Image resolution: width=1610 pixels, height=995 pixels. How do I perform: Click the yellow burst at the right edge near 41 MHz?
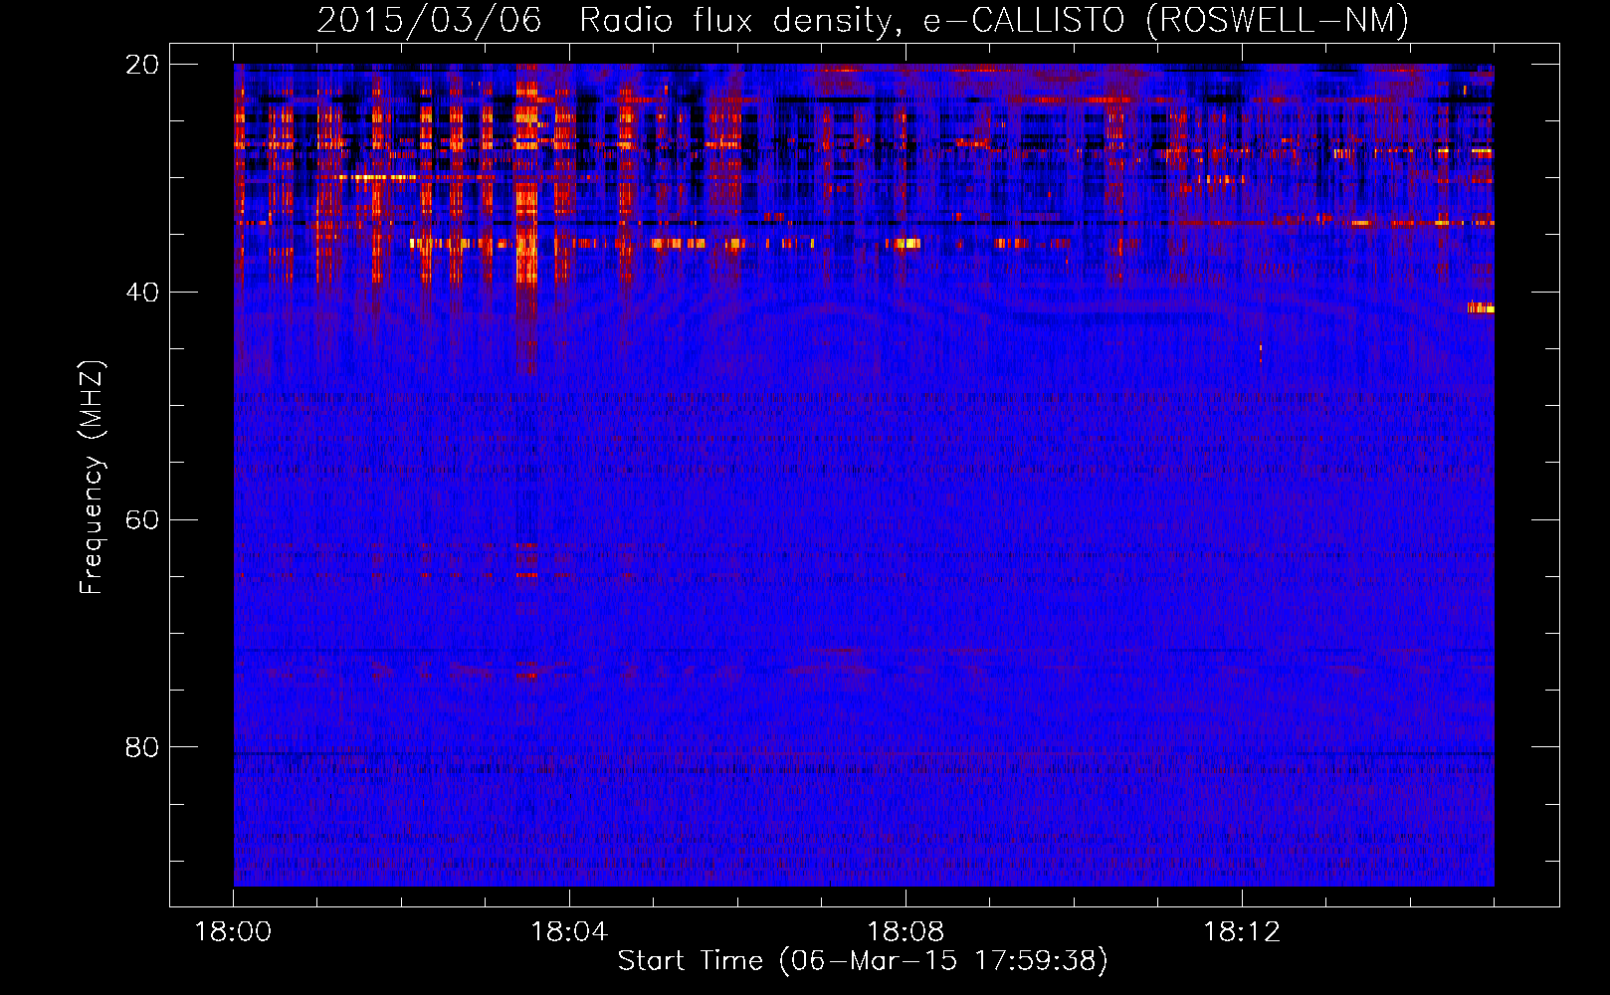coord(1482,308)
